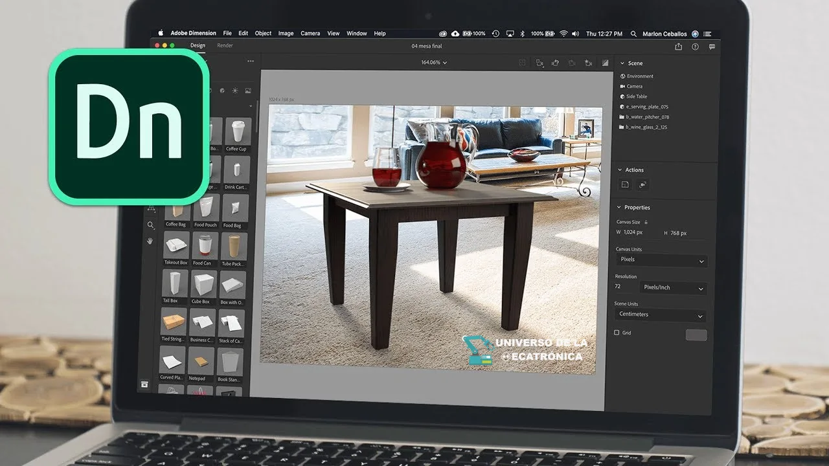The image size is (829, 466).
Task: Click the Help question mark icon
Action: click(x=695, y=47)
